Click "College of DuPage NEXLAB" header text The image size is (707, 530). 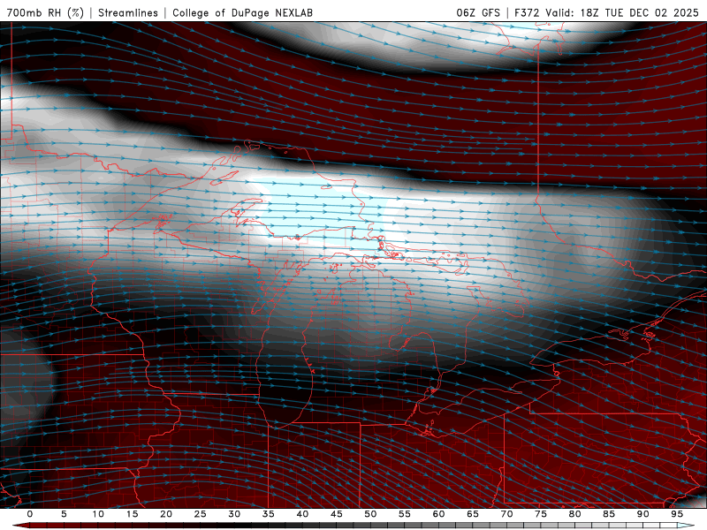pos(242,12)
